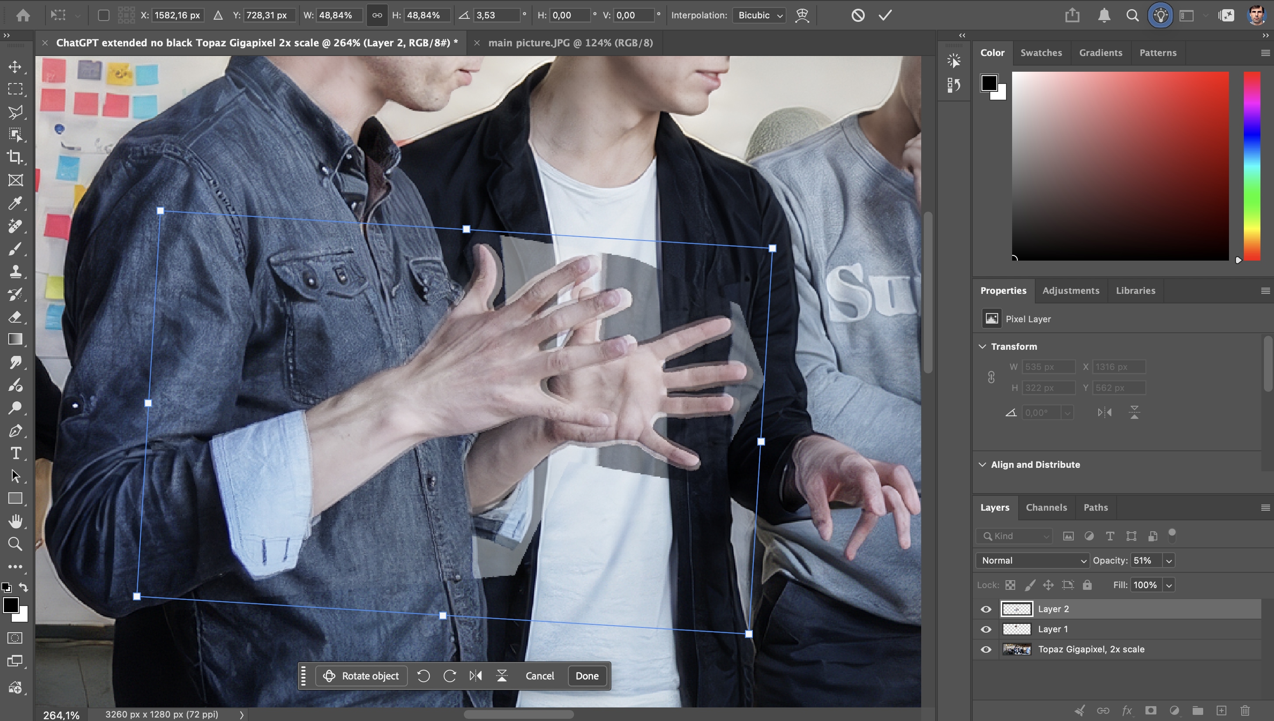1274x721 pixels.
Task: Collapse the Transform section
Action: point(982,347)
